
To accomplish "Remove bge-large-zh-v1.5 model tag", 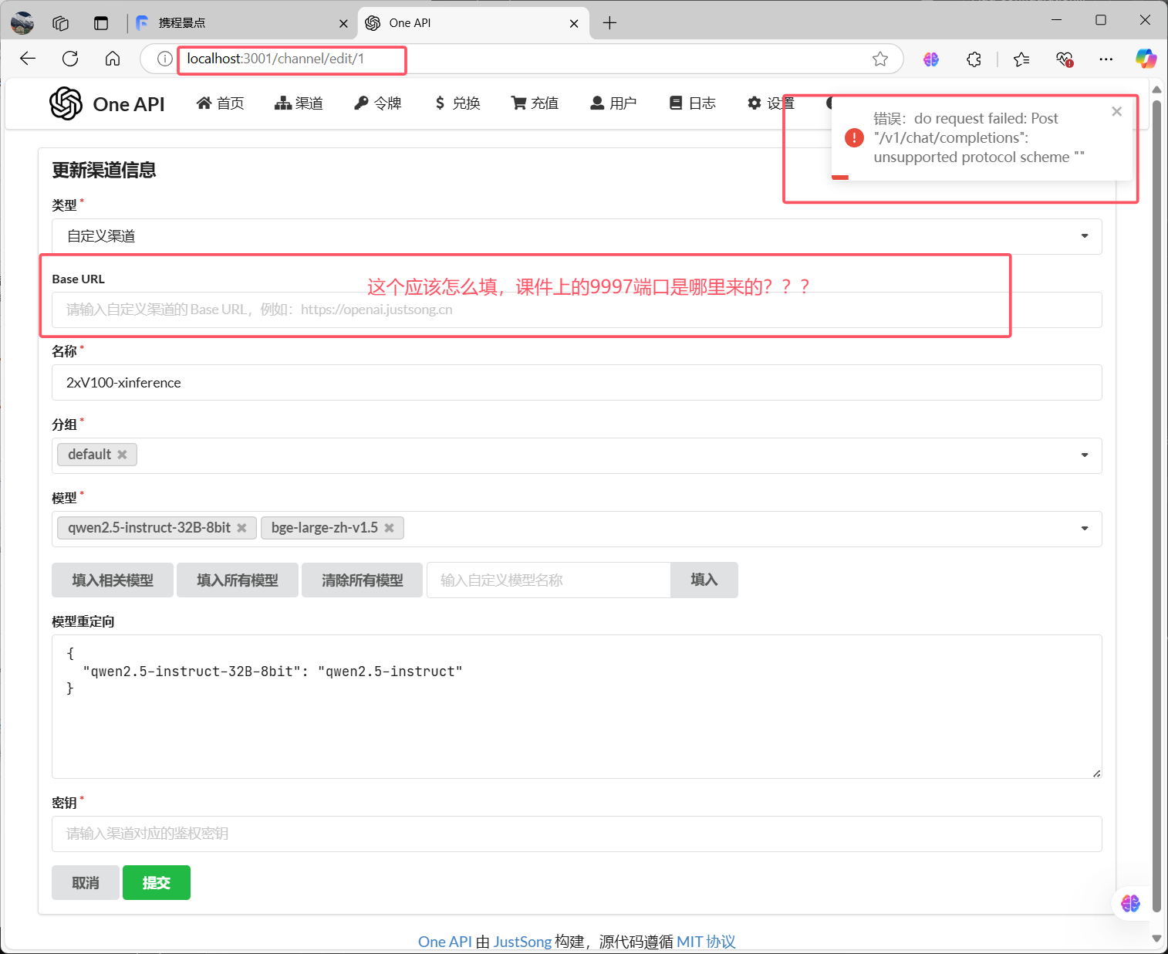I will point(389,528).
